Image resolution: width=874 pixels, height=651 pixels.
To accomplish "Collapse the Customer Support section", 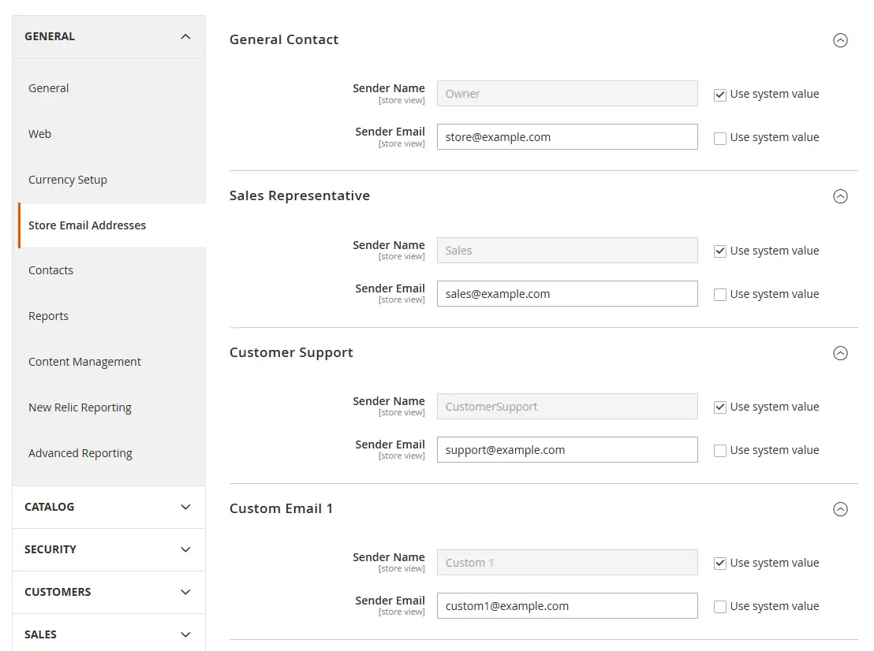I will pyautogui.click(x=840, y=353).
